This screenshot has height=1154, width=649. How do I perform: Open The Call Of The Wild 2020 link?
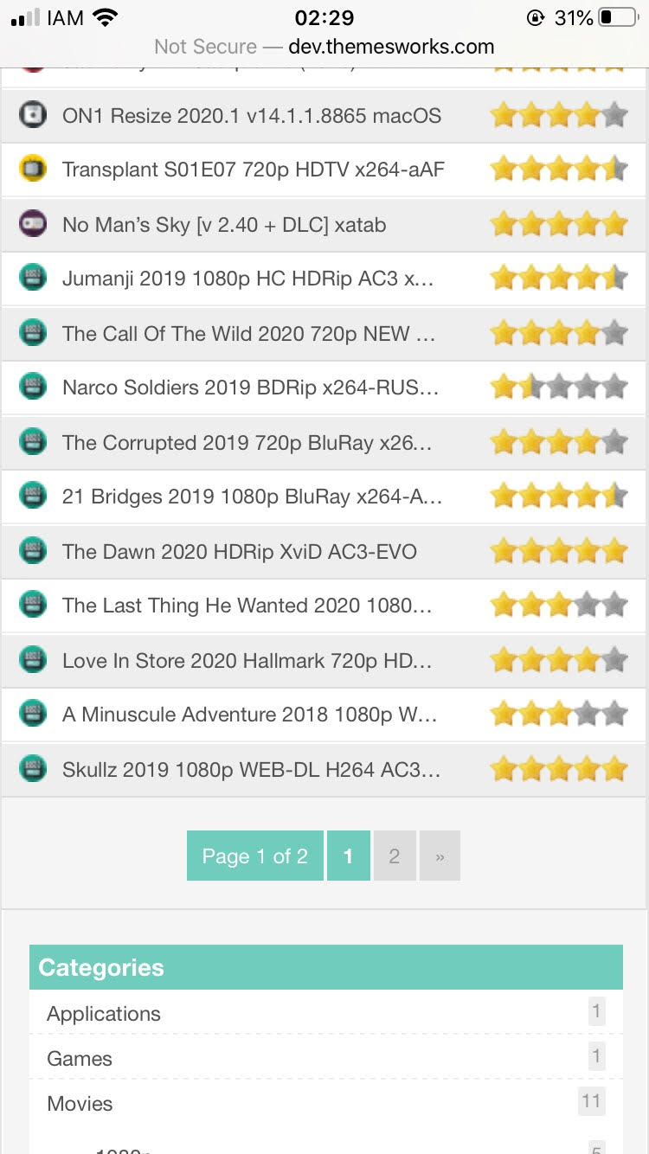248,333
